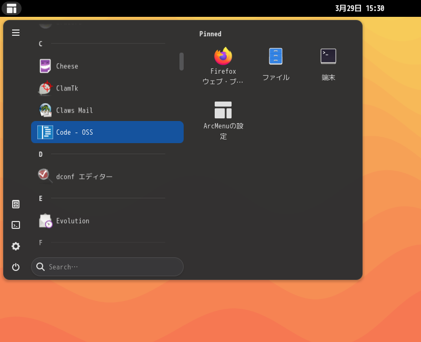This screenshot has width=421, height=342.
Task: Click the "D" alphabetical group header
Action: coord(41,154)
